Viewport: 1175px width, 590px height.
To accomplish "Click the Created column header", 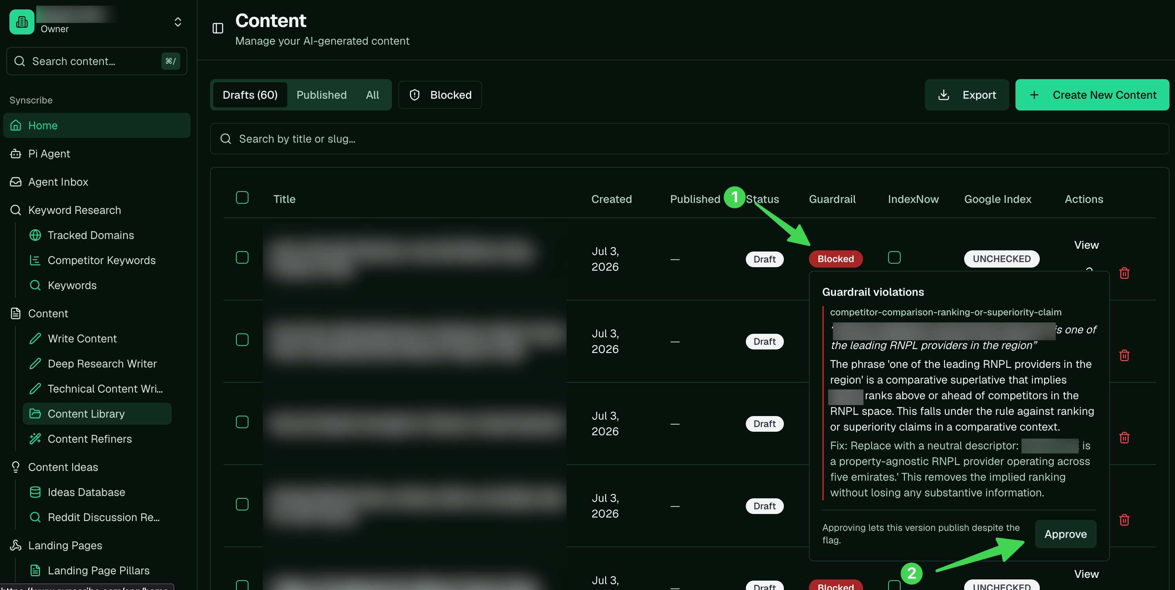I will click(x=611, y=199).
